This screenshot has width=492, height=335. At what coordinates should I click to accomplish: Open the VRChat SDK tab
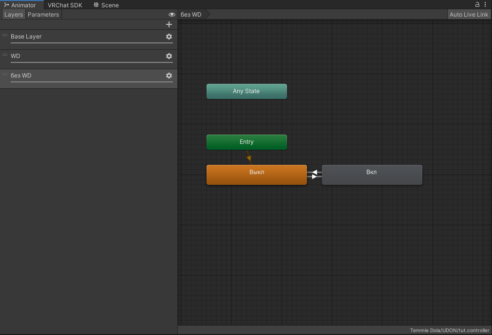65,5
